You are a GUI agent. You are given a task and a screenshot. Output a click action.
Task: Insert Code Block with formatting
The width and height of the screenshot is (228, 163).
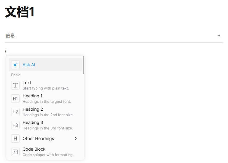pos(45,152)
